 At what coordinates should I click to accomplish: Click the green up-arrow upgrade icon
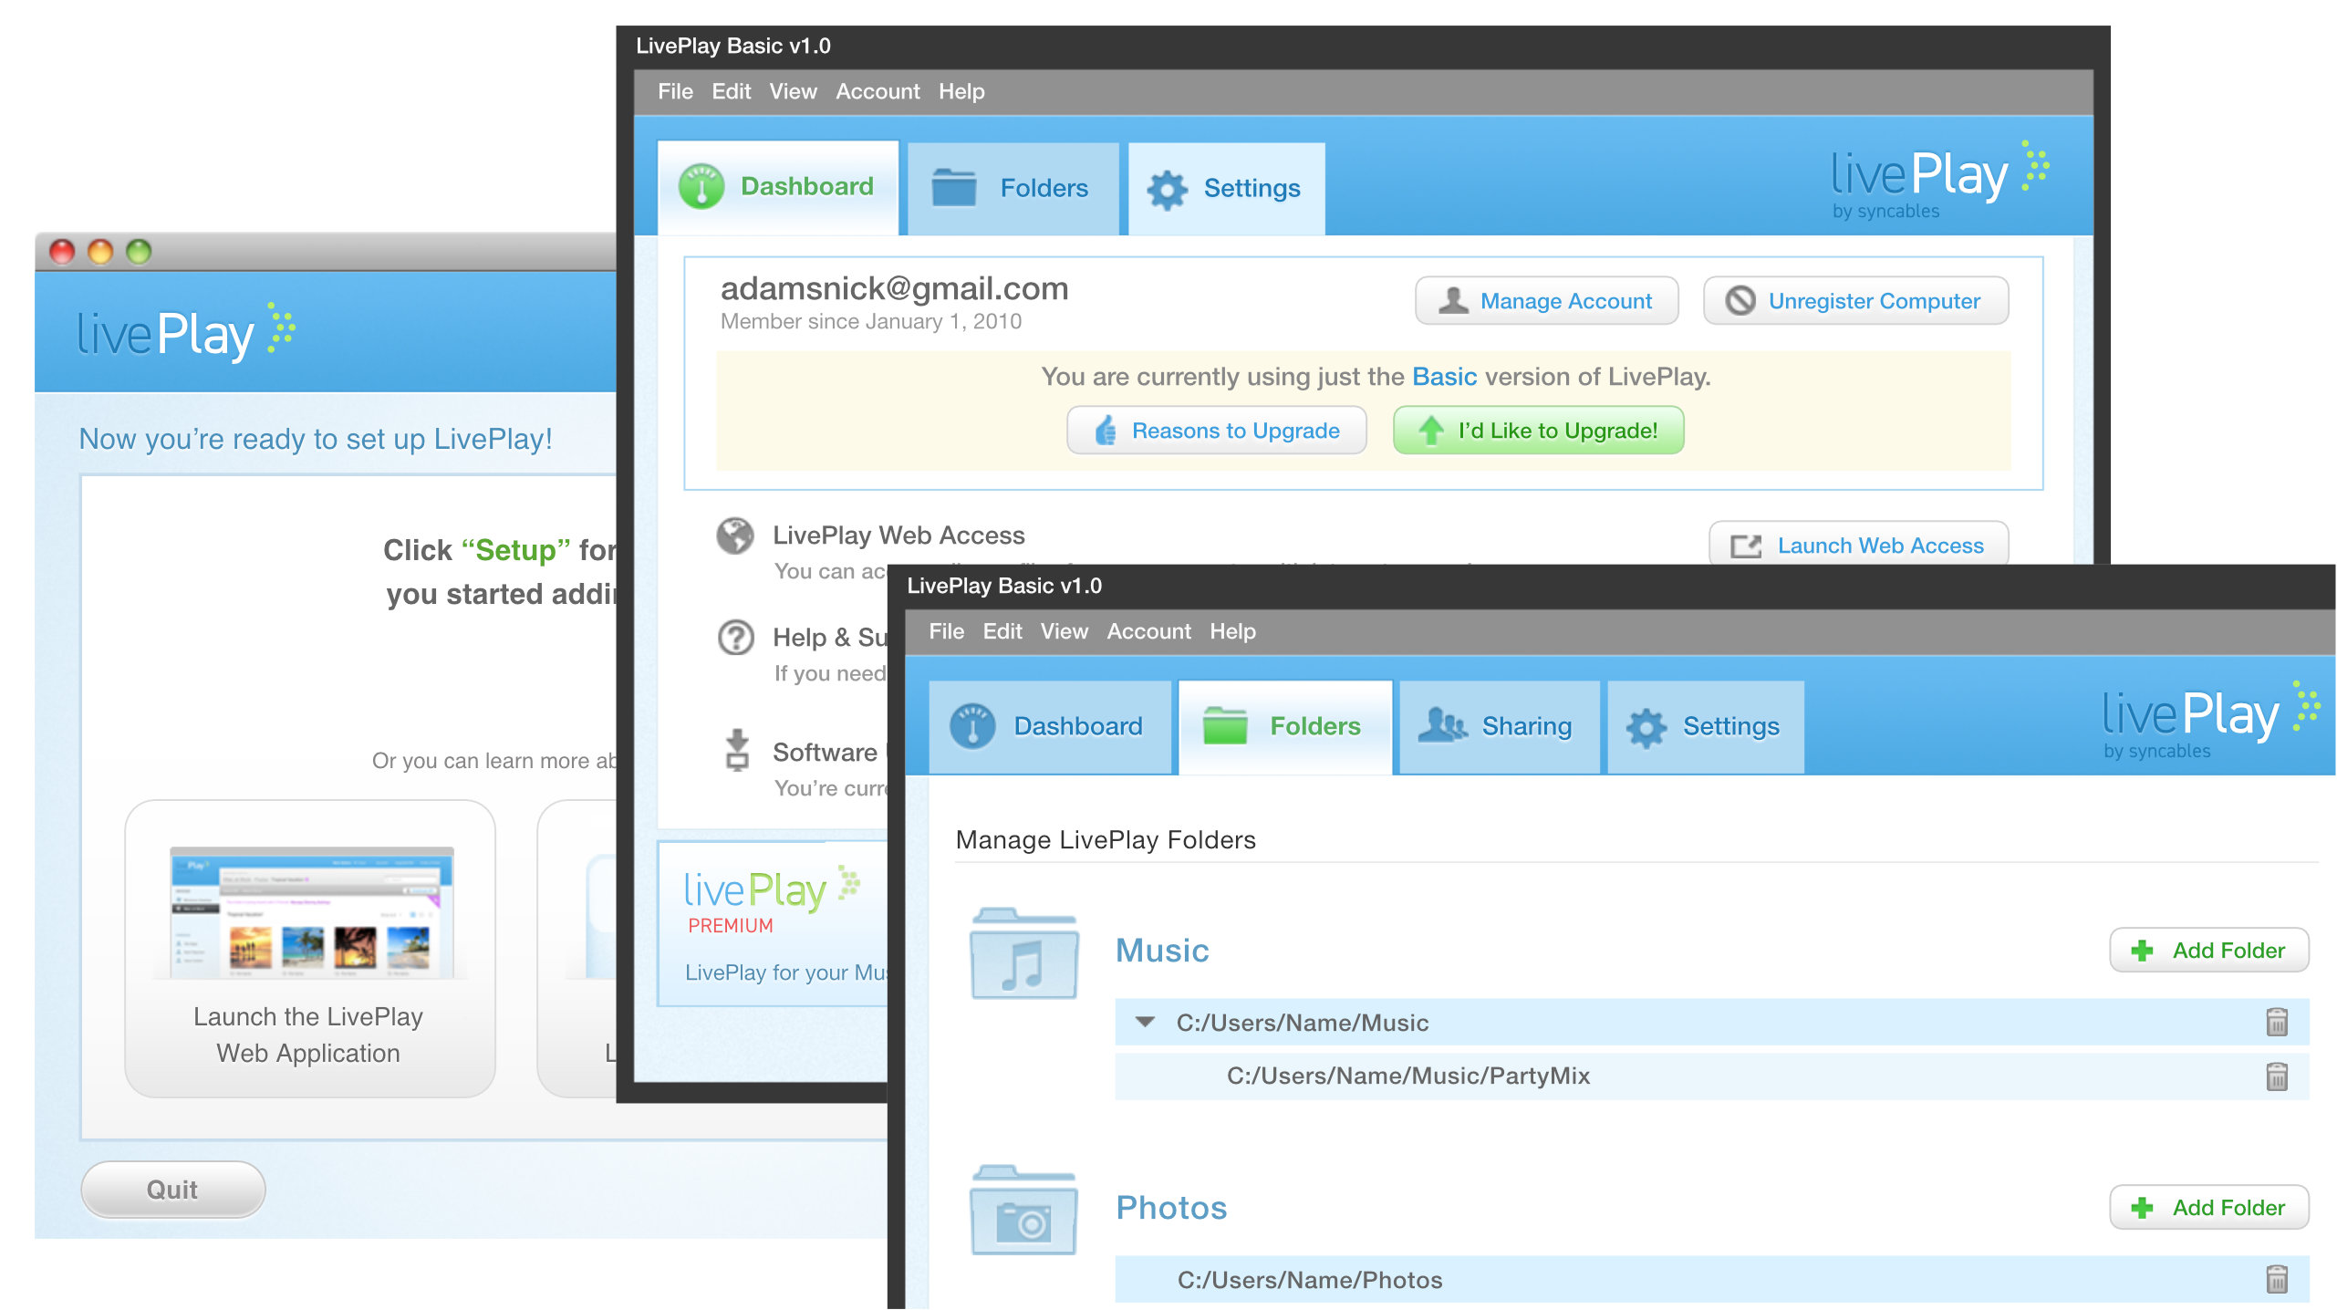(1430, 430)
